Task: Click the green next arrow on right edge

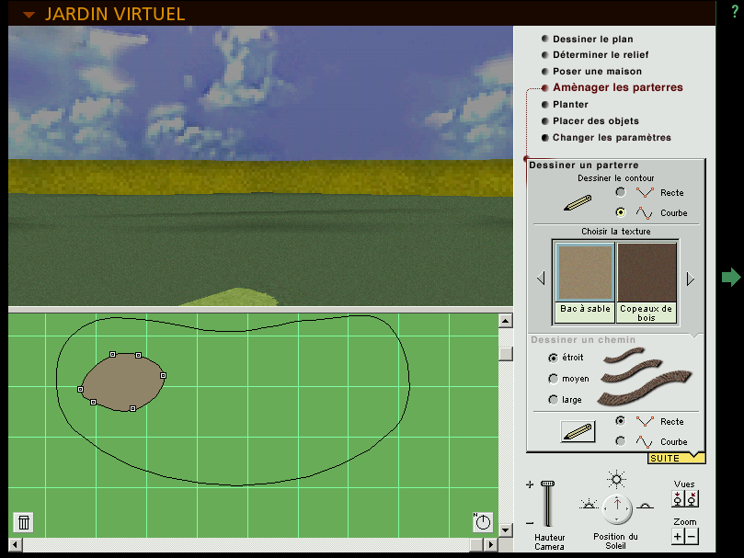Action: point(731,277)
